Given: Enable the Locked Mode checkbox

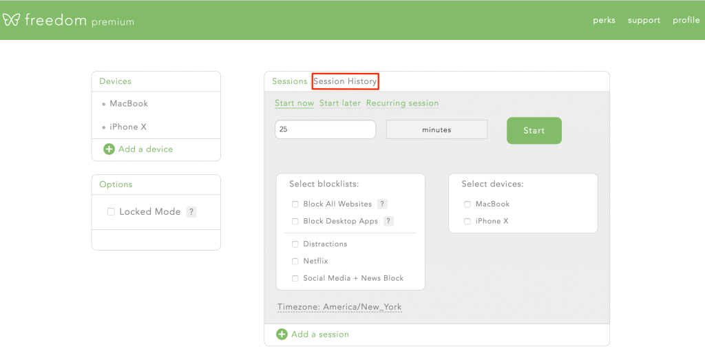Looking at the screenshot, I should [111, 212].
